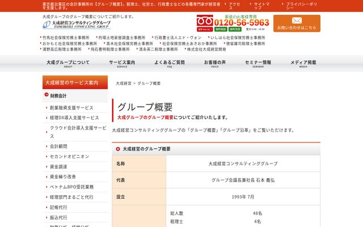363x227 pixels.
Task: Click the 大成経営コンサルティンググループ logo
Action: (x=77, y=24)
